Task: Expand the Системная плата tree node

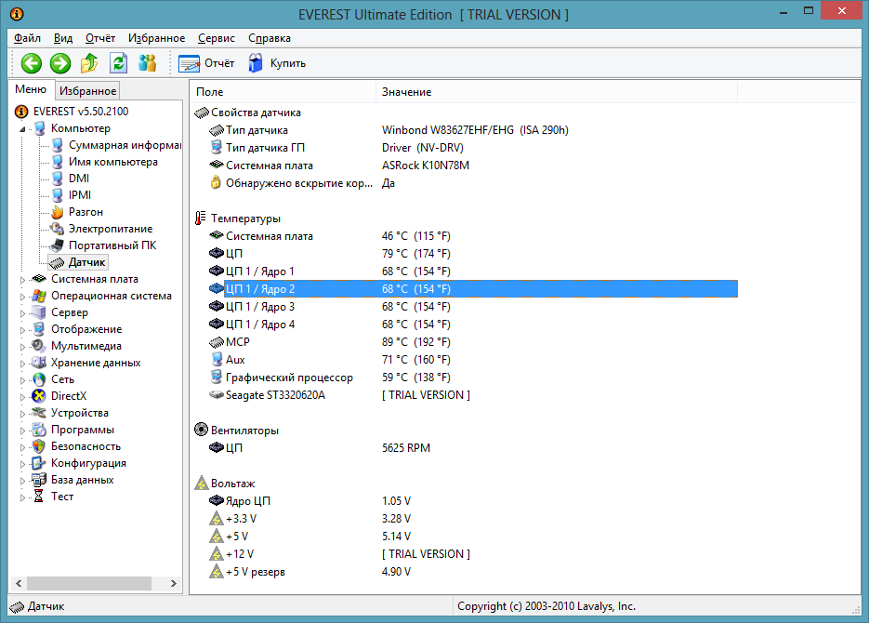Action: [22, 280]
